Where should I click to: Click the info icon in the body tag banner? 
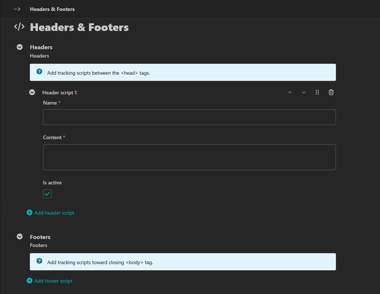(x=39, y=261)
